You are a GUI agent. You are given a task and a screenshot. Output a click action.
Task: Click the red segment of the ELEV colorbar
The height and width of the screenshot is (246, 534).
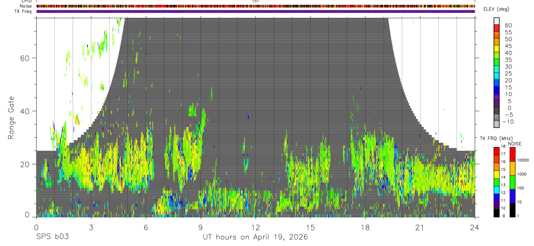(x=497, y=27)
